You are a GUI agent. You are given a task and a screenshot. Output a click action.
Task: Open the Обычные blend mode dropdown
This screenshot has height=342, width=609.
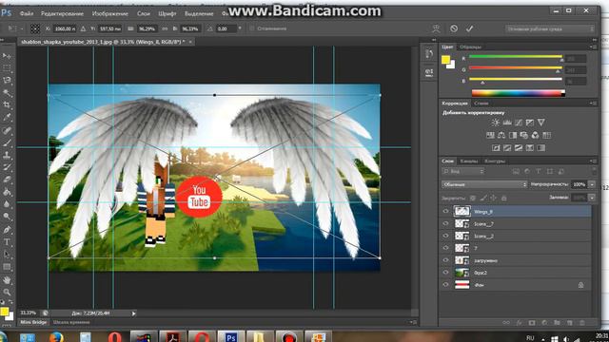click(484, 184)
